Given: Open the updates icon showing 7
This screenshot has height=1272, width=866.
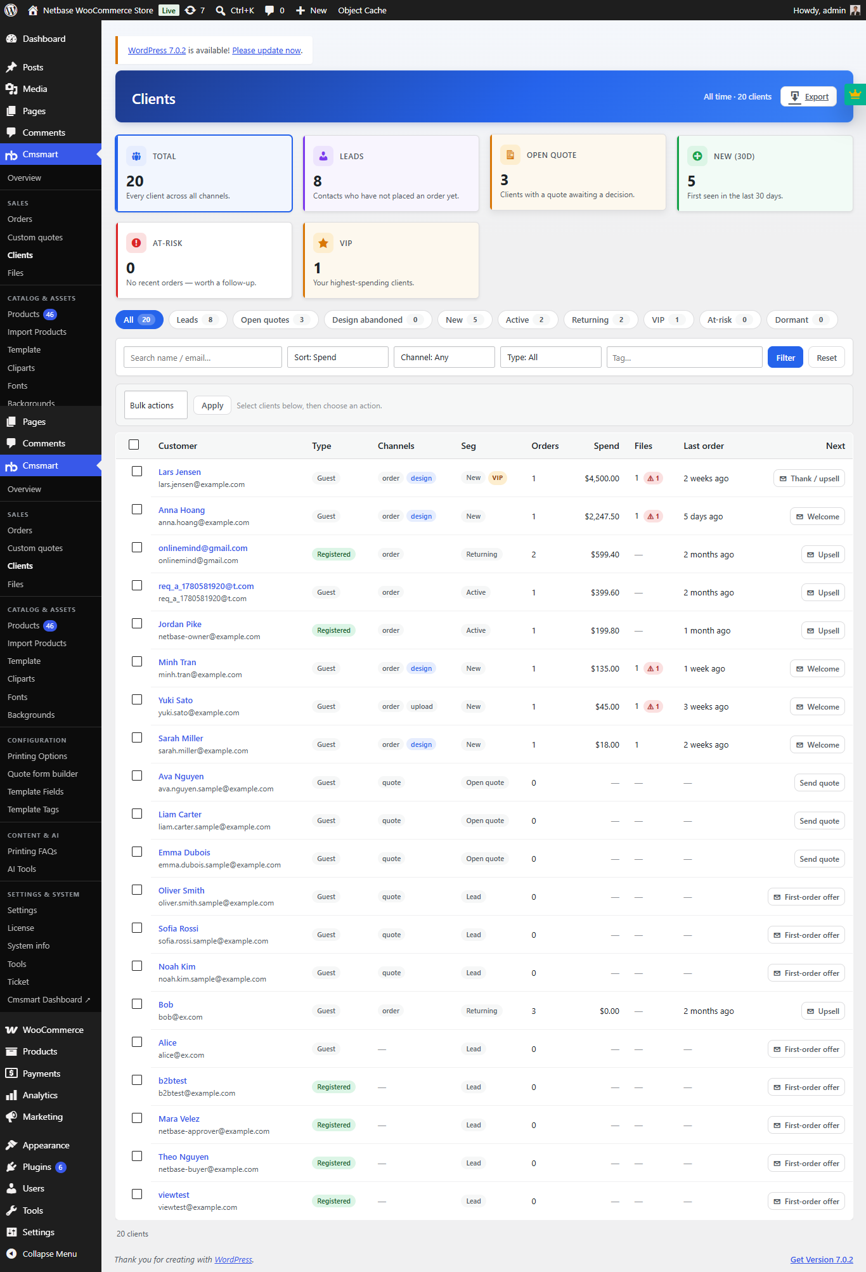Looking at the screenshot, I should coord(190,10).
